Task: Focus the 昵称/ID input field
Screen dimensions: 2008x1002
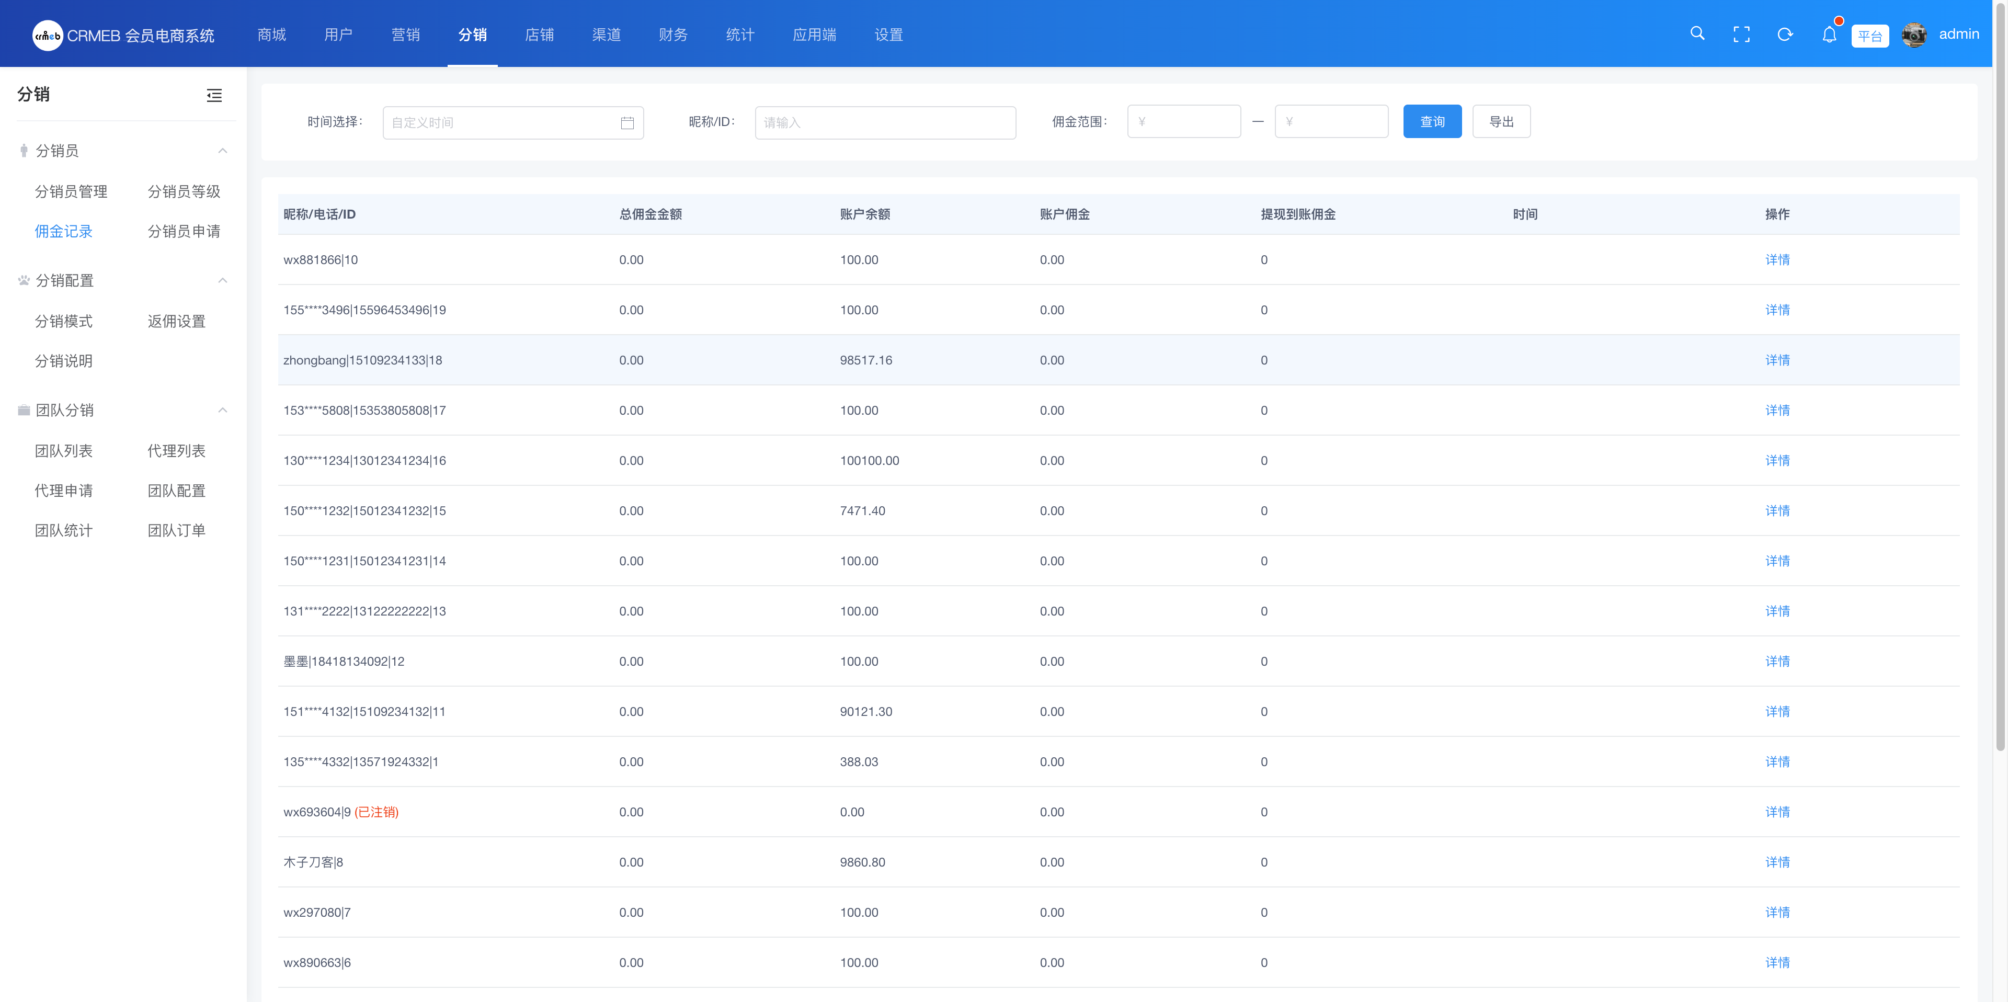Action: pyautogui.click(x=885, y=123)
